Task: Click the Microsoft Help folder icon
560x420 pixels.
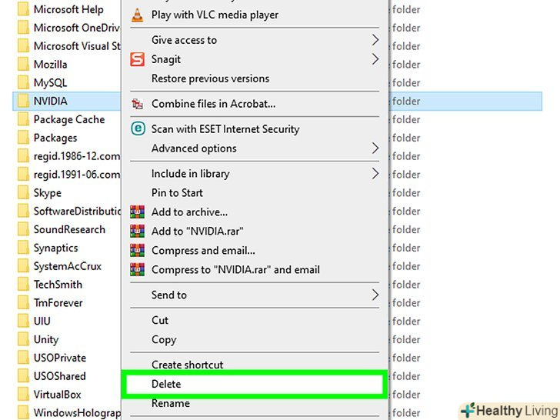Action: [23, 9]
